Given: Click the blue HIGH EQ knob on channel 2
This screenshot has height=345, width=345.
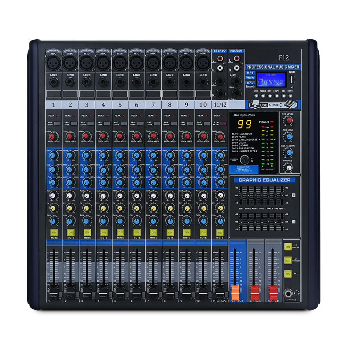Looking at the screenshot, I should pos(69,155).
